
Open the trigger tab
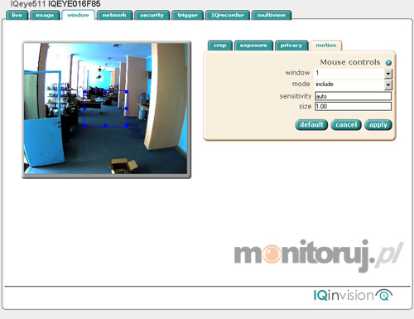(188, 15)
